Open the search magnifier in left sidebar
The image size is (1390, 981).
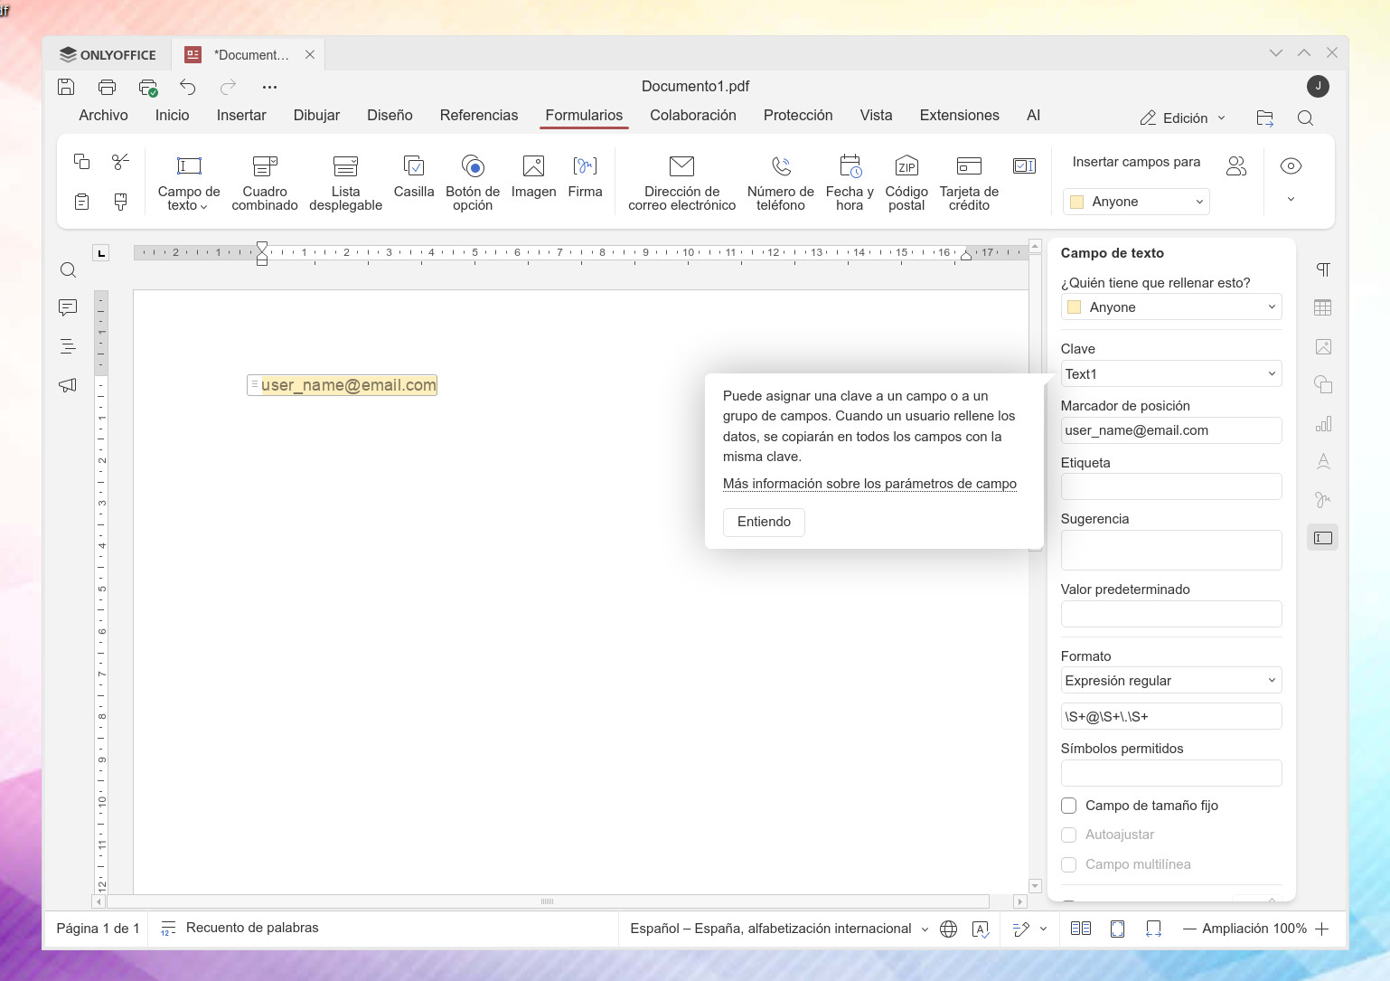[x=68, y=269]
